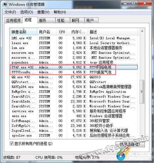The image size is (154, 163).
Task: Click the Task Manager title bar icon
Action: pyautogui.click(x=5, y=5)
